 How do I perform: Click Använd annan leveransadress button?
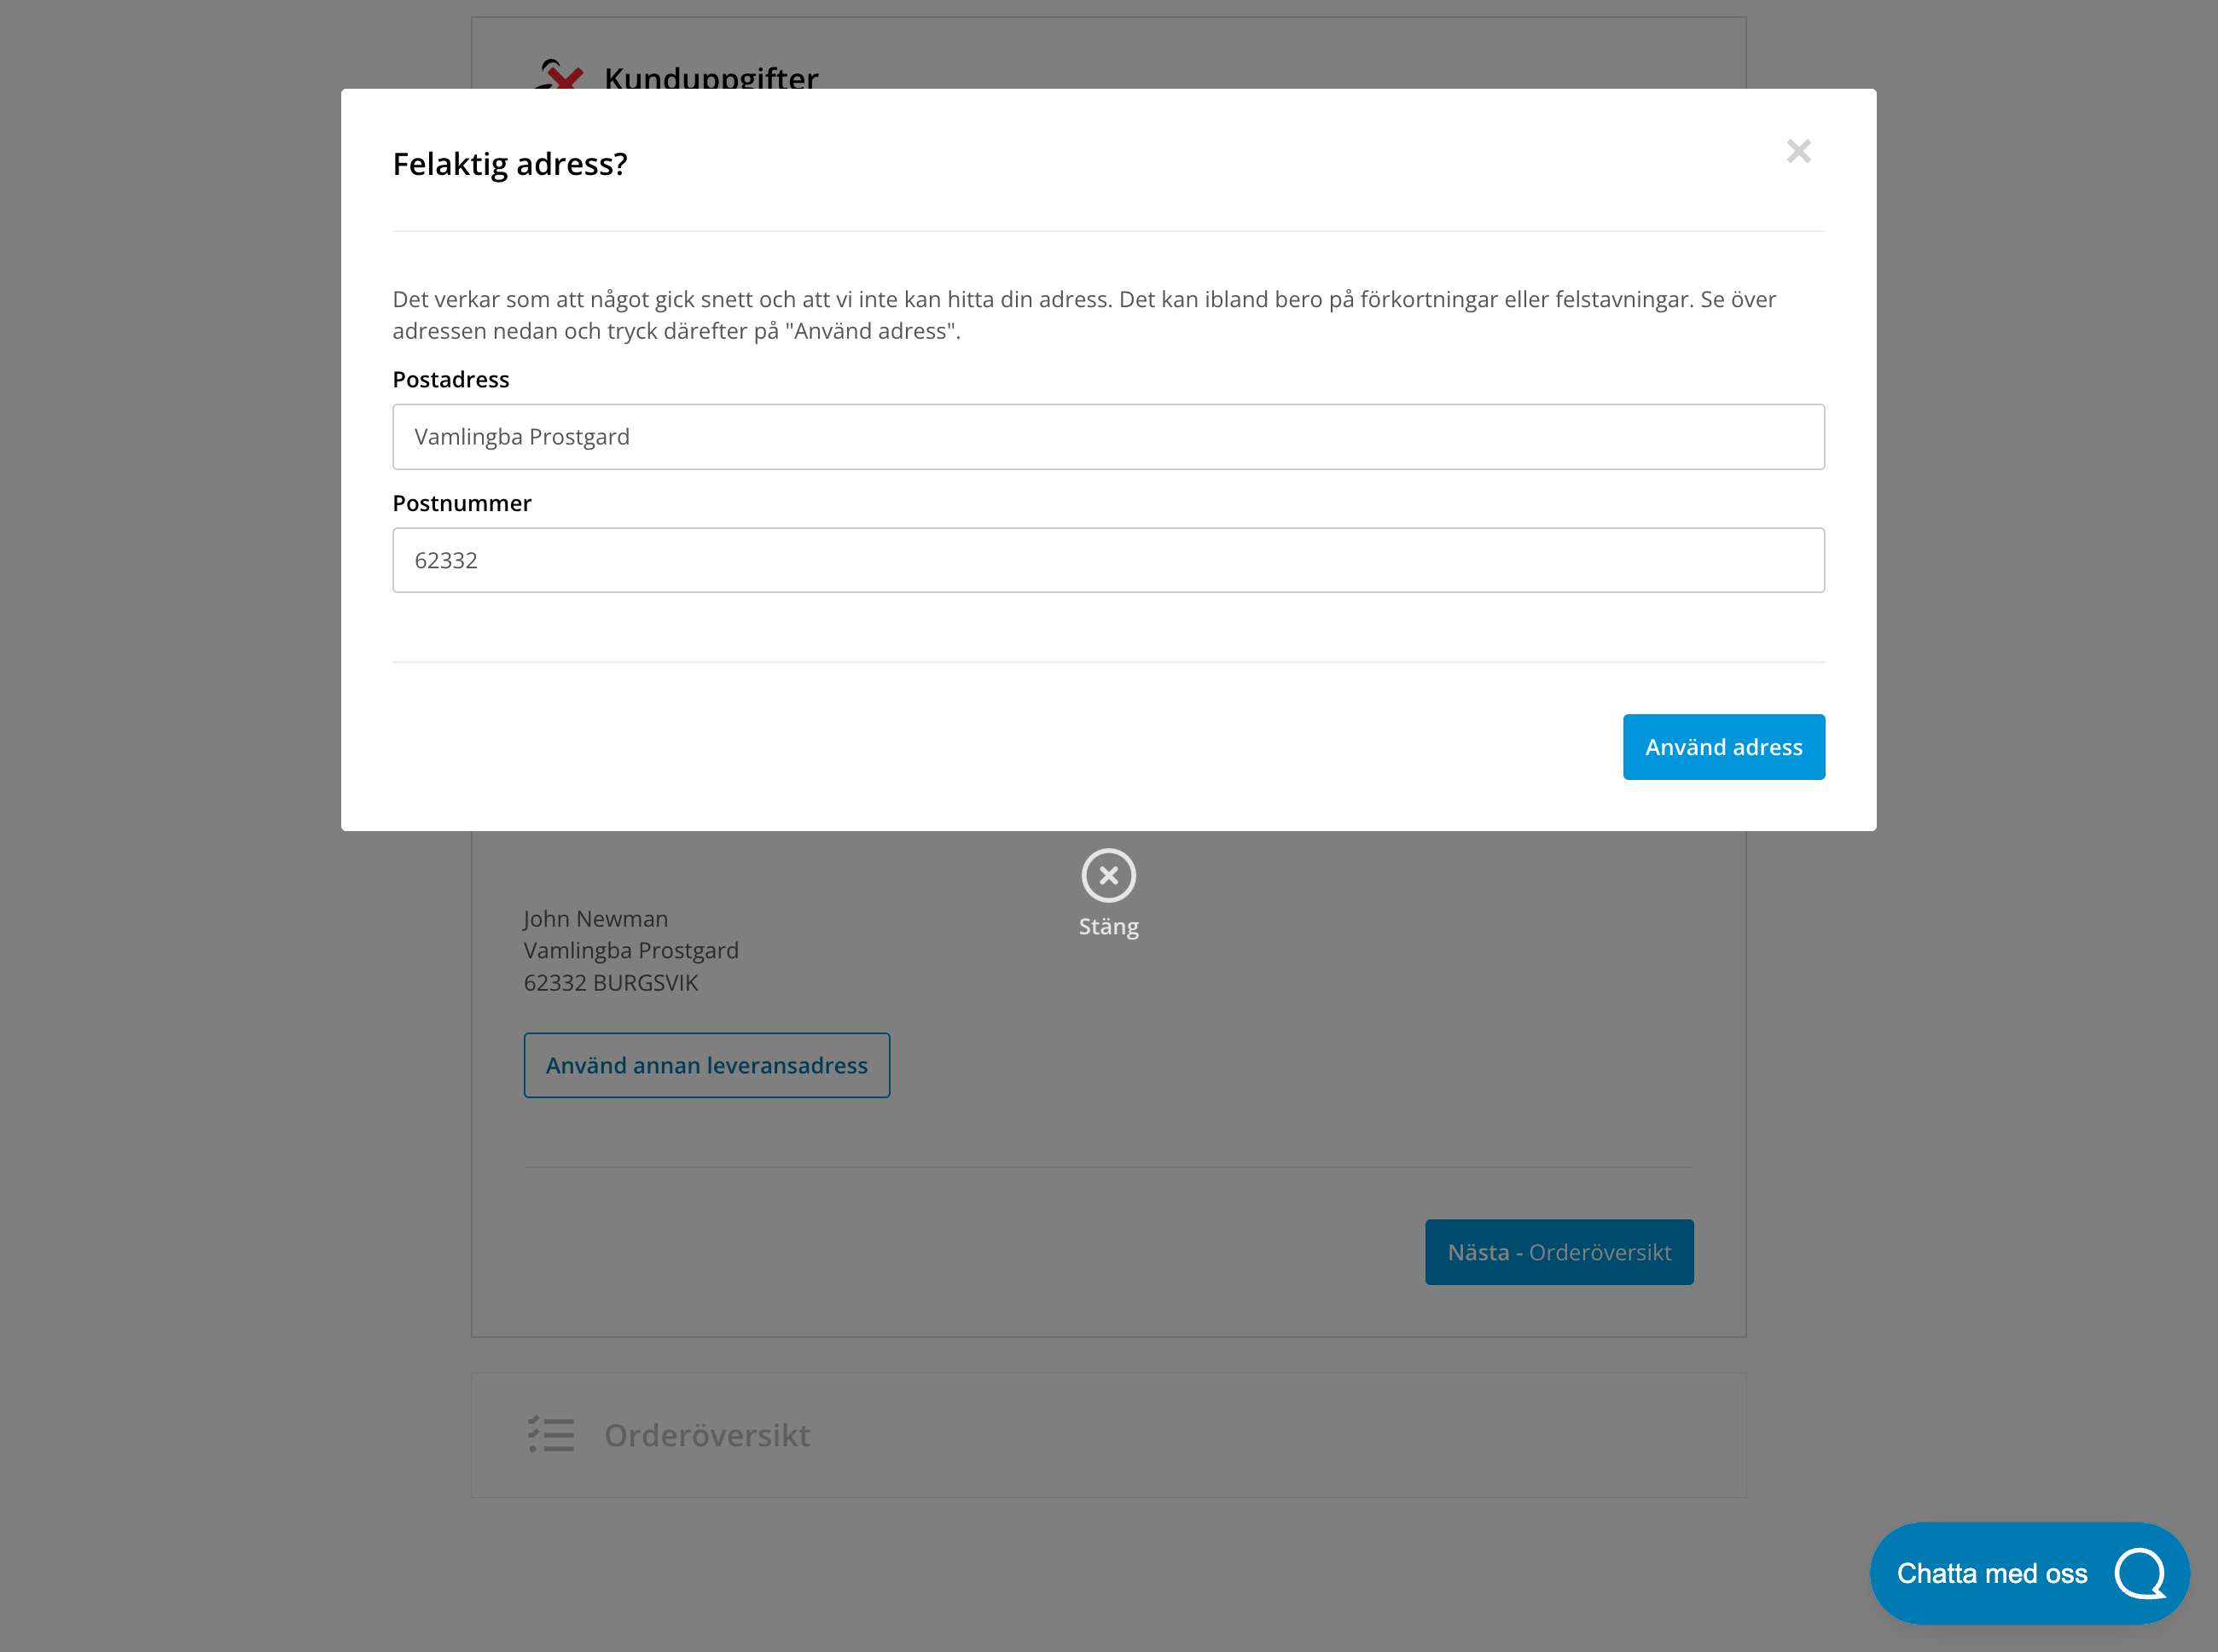[705, 1065]
